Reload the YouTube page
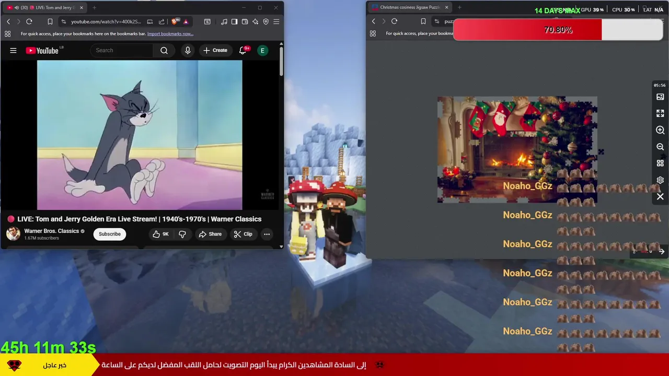 (29, 21)
